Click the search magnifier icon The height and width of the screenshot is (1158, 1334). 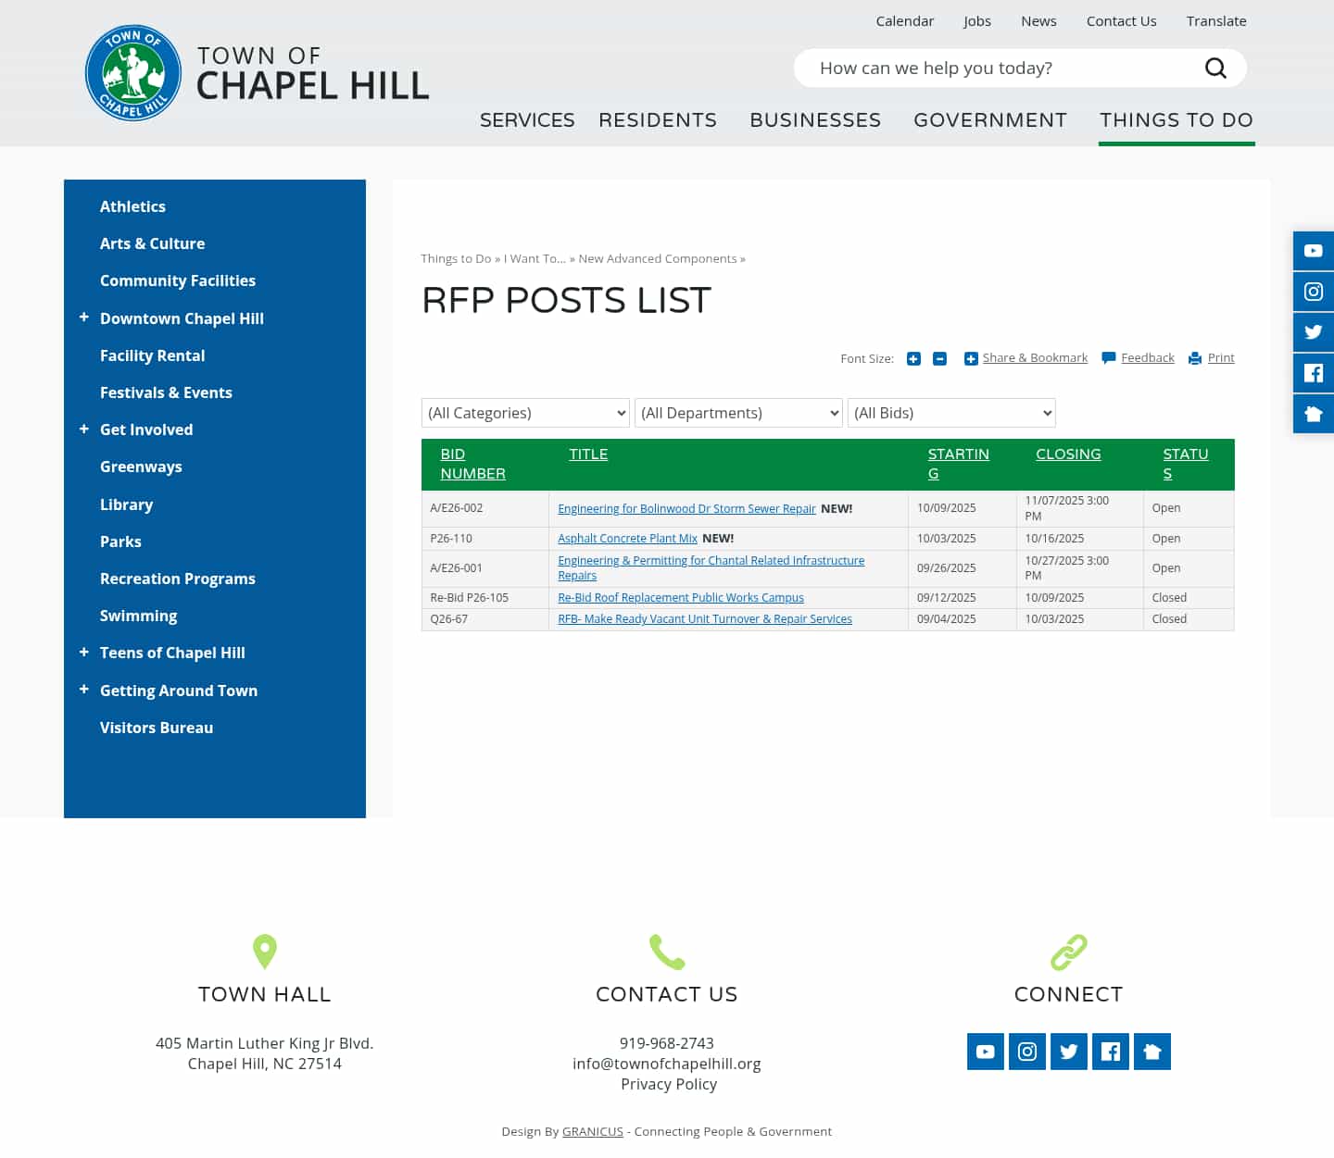1215,68
